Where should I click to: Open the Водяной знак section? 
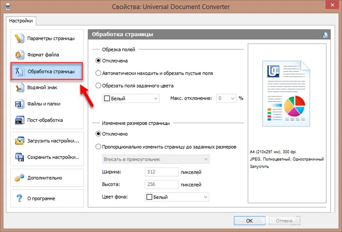point(47,88)
